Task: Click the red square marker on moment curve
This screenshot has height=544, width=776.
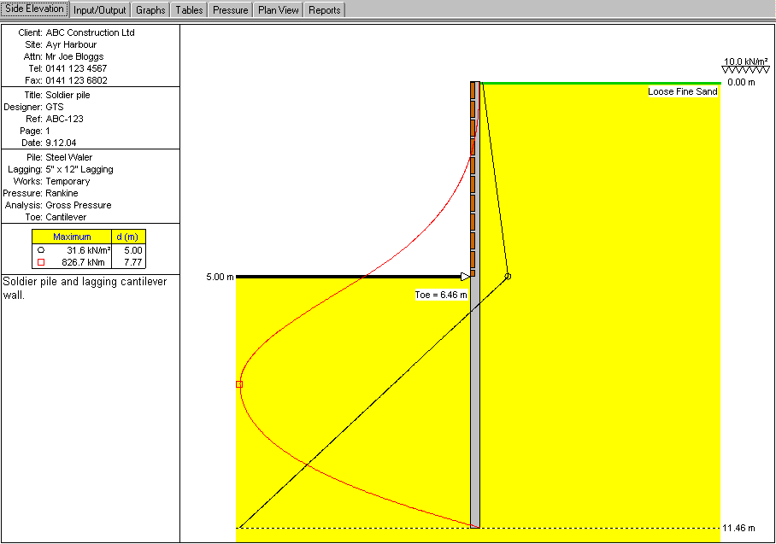Action: 239,384
